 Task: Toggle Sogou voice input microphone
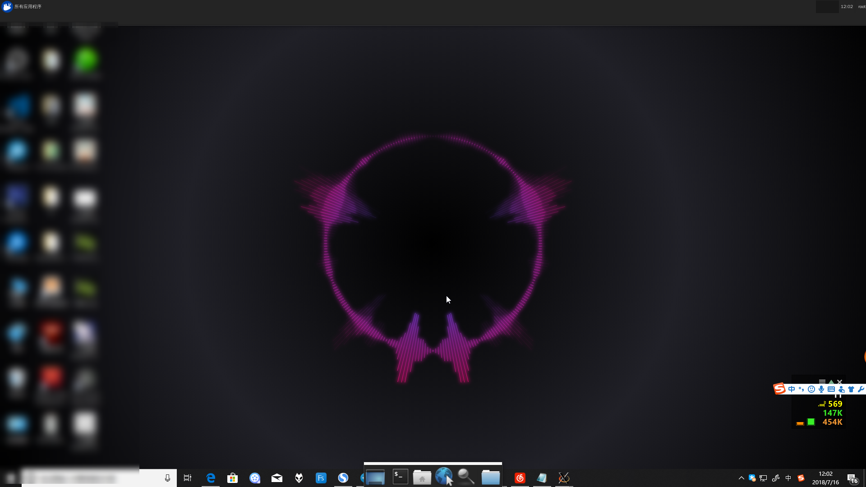(x=821, y=389)
